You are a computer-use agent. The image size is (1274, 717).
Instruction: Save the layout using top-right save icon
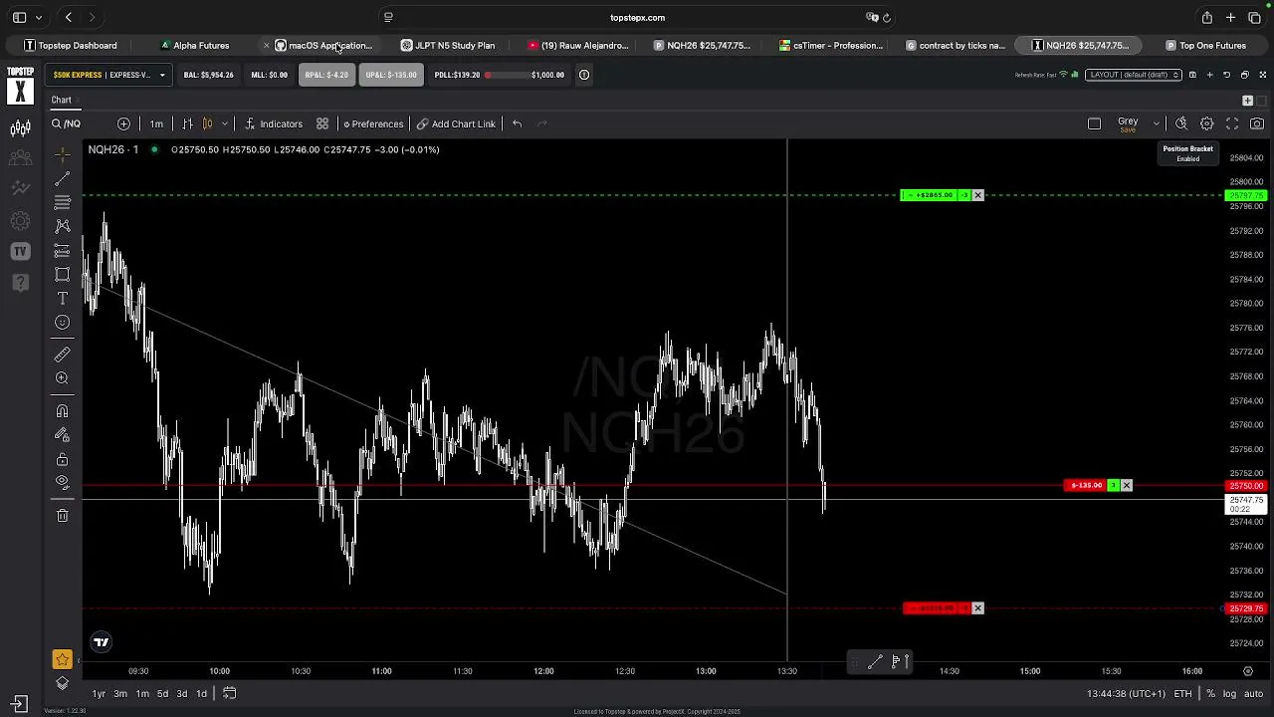pos(1192,75)
